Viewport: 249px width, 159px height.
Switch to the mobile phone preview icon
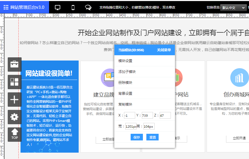pyautogui.click(x=73, y=7)
